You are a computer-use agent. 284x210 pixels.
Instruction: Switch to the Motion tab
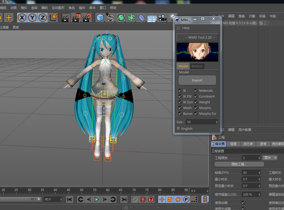(x=197, y=66)
